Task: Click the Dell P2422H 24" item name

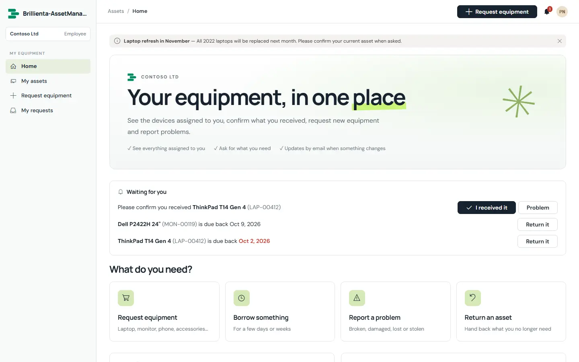Action: [x=139, y=224]
